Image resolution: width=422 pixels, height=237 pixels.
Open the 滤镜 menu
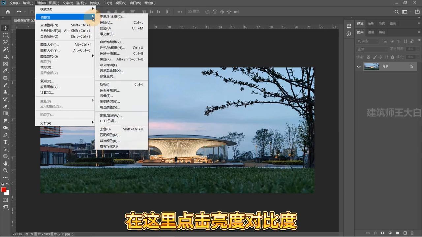click(95, 3)
